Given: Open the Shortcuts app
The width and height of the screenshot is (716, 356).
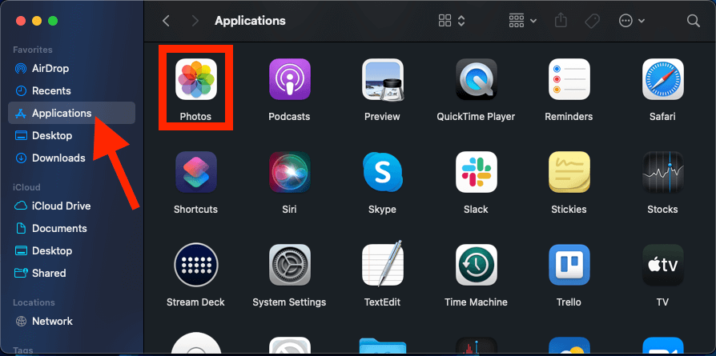Looking at the screenshot, I should click(x=196, y=172).
